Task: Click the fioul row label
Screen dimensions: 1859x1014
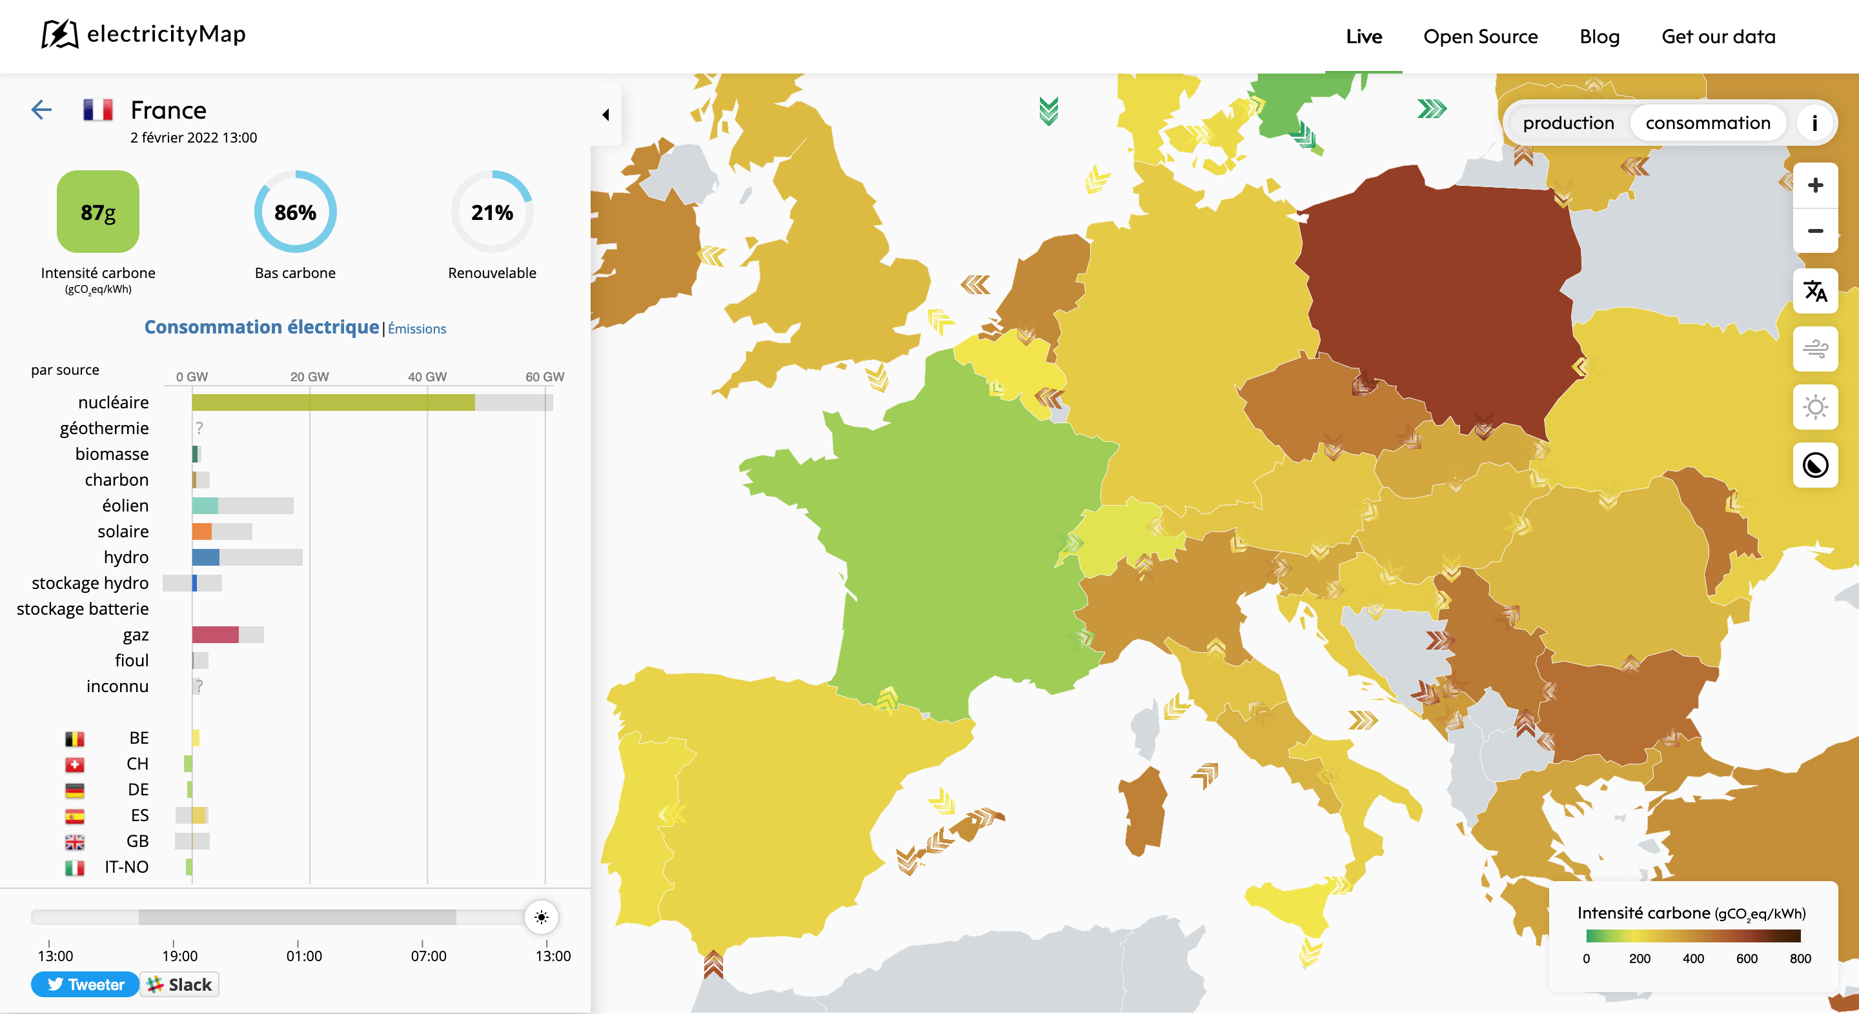Action: point(131,661)
